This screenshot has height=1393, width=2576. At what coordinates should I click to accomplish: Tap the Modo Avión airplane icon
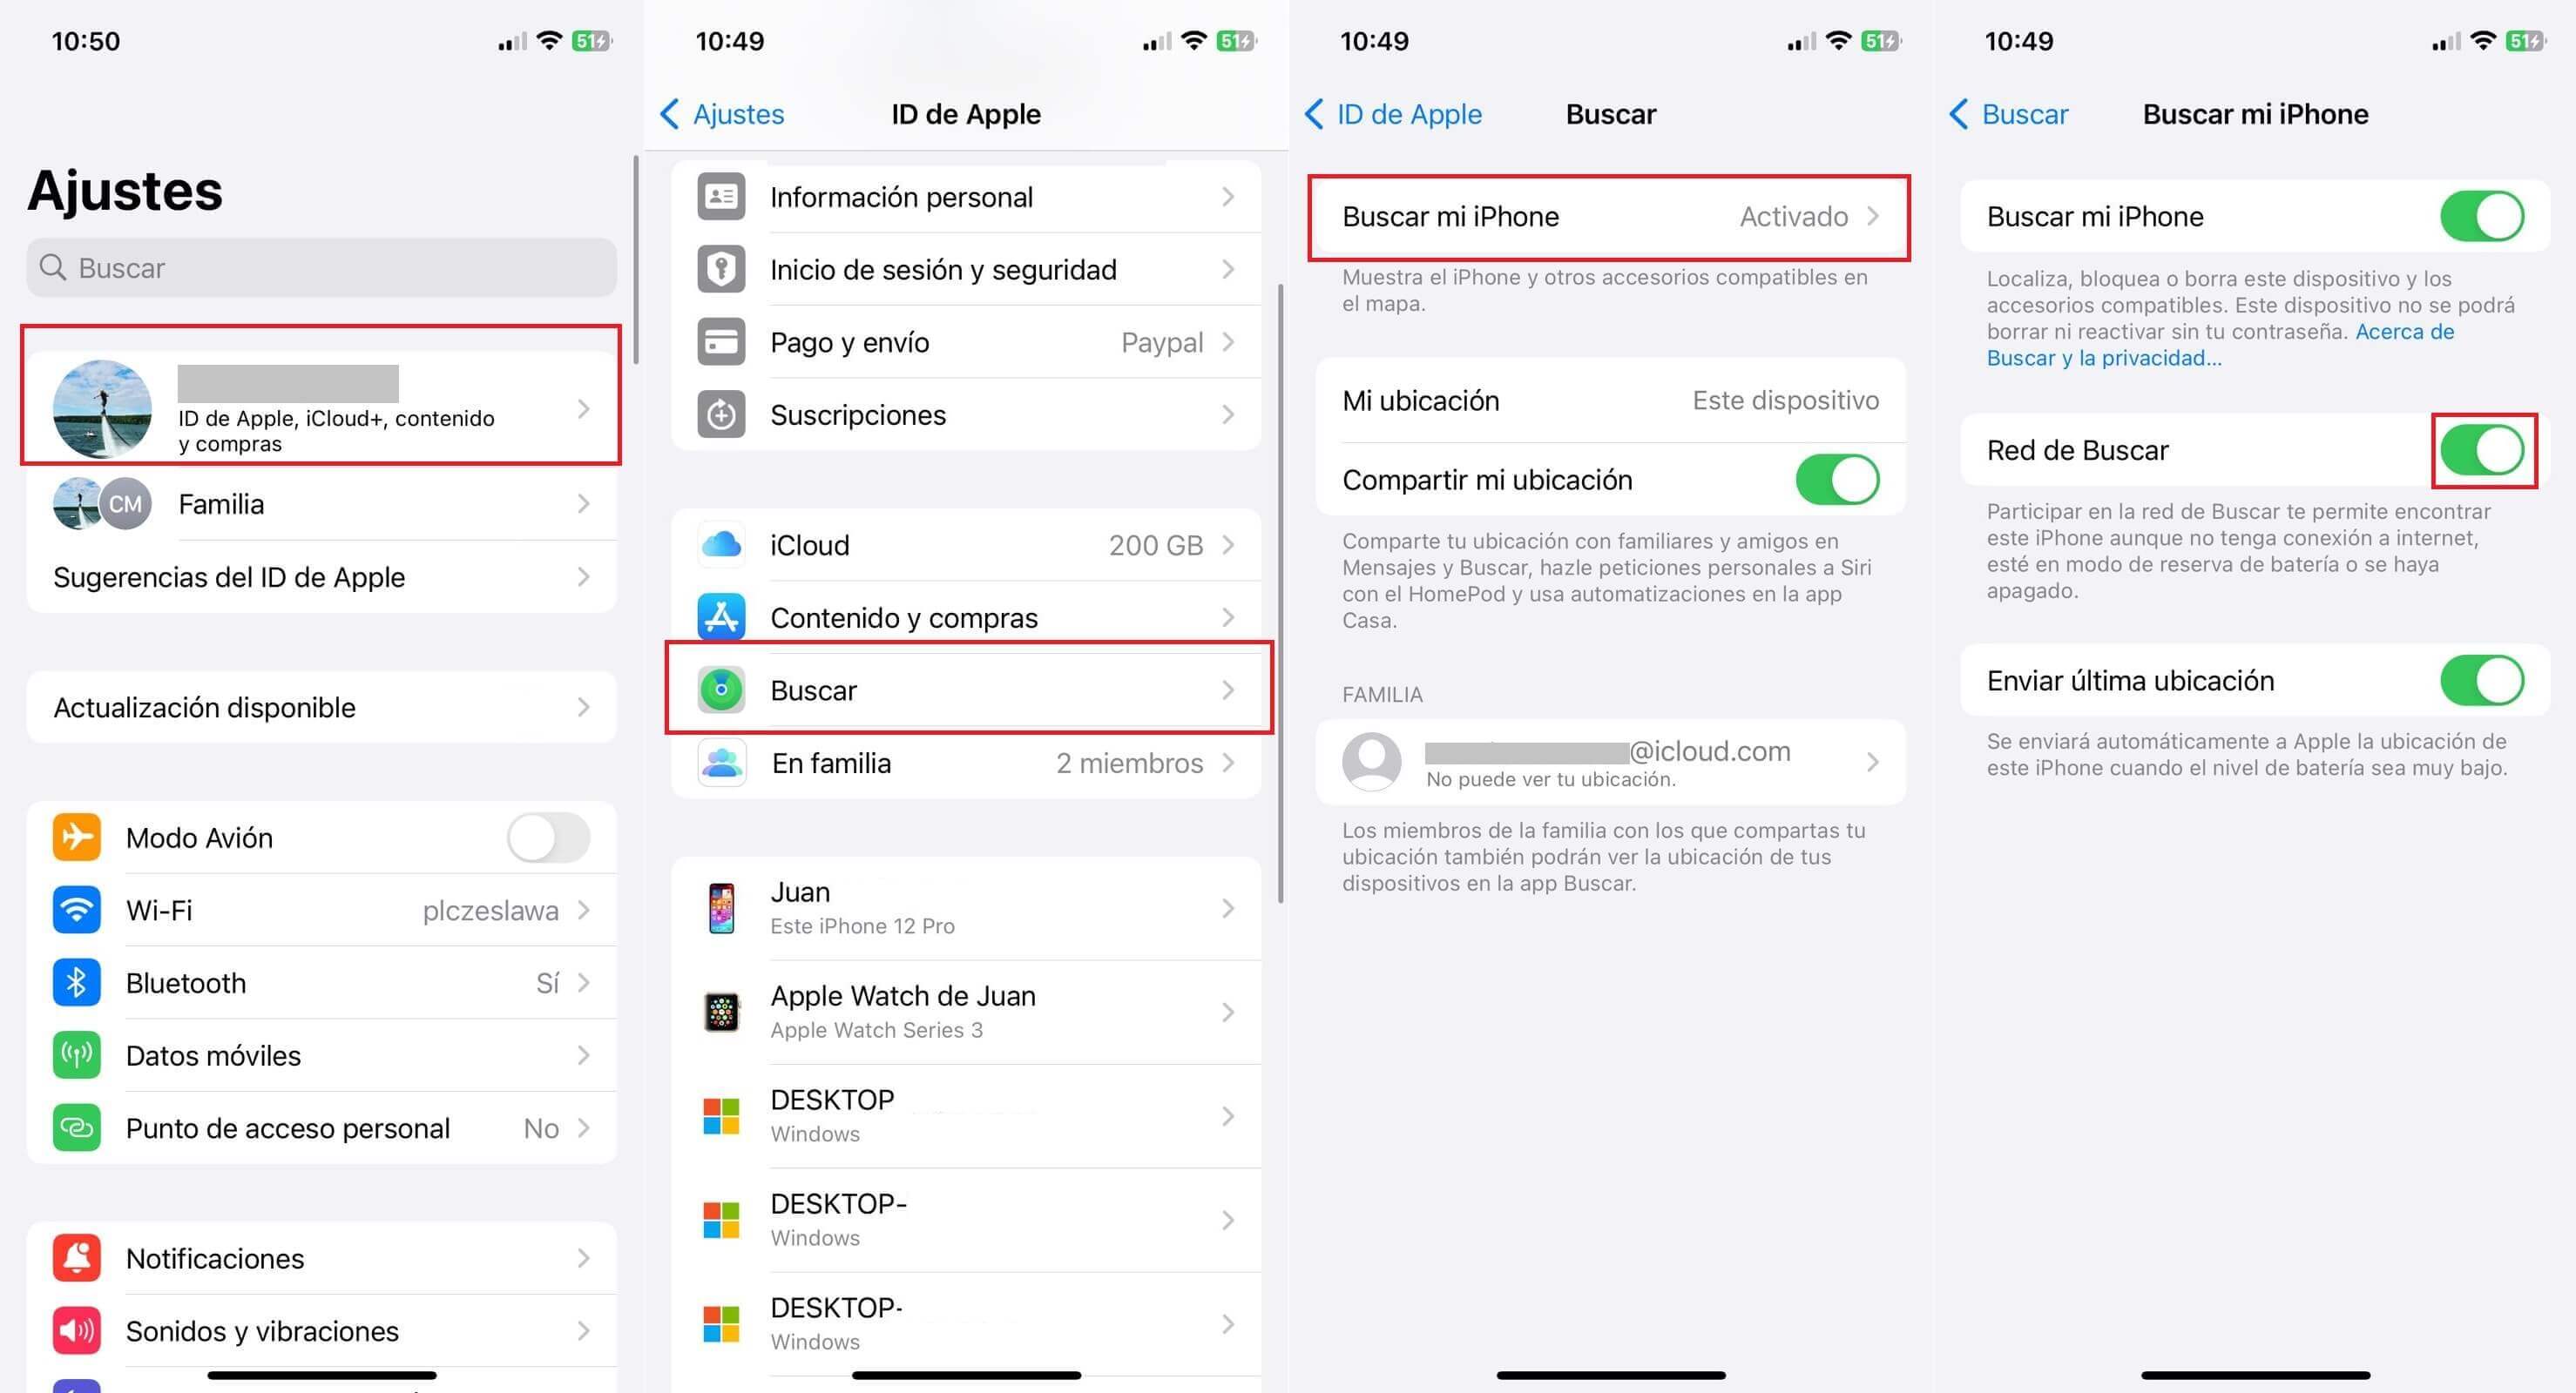pyautogui.click(x=67, y=838)
